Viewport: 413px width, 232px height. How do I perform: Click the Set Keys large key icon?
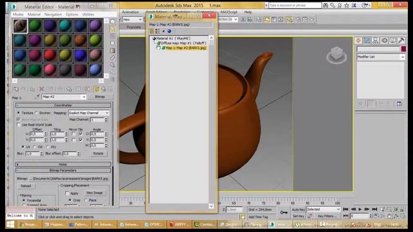coord(284,212)
